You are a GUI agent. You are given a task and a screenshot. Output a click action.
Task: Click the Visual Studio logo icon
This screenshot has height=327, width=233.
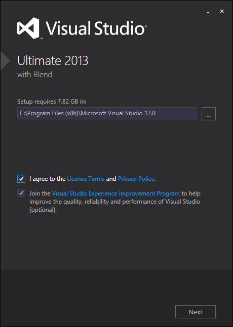coord(28,28)
